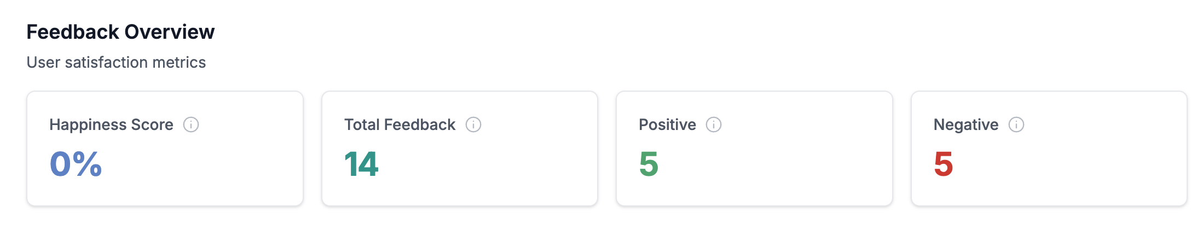1203x225 pixels.
Task: Click the Feedback Overview heading
Action: point(120,32)
